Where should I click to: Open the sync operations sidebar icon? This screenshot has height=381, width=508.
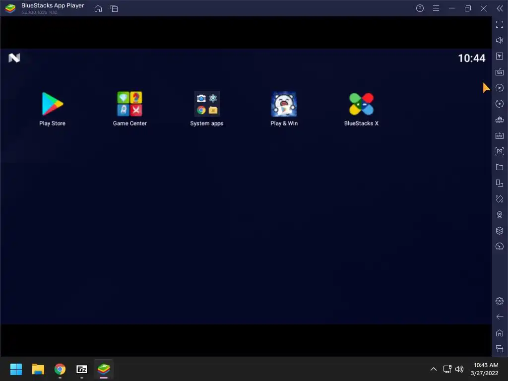(x=500, y=104)
